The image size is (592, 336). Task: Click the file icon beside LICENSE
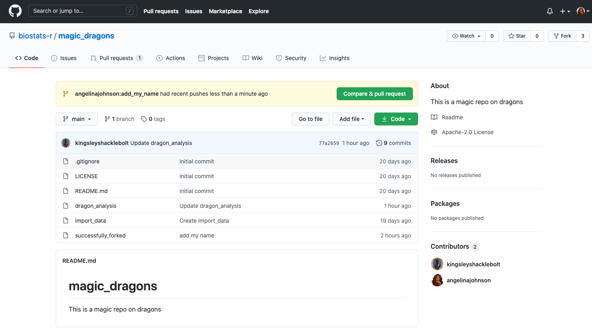tap(66, 176)
